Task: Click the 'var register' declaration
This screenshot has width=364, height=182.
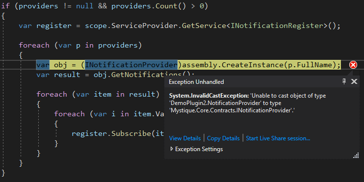Action: click(45, 26)
